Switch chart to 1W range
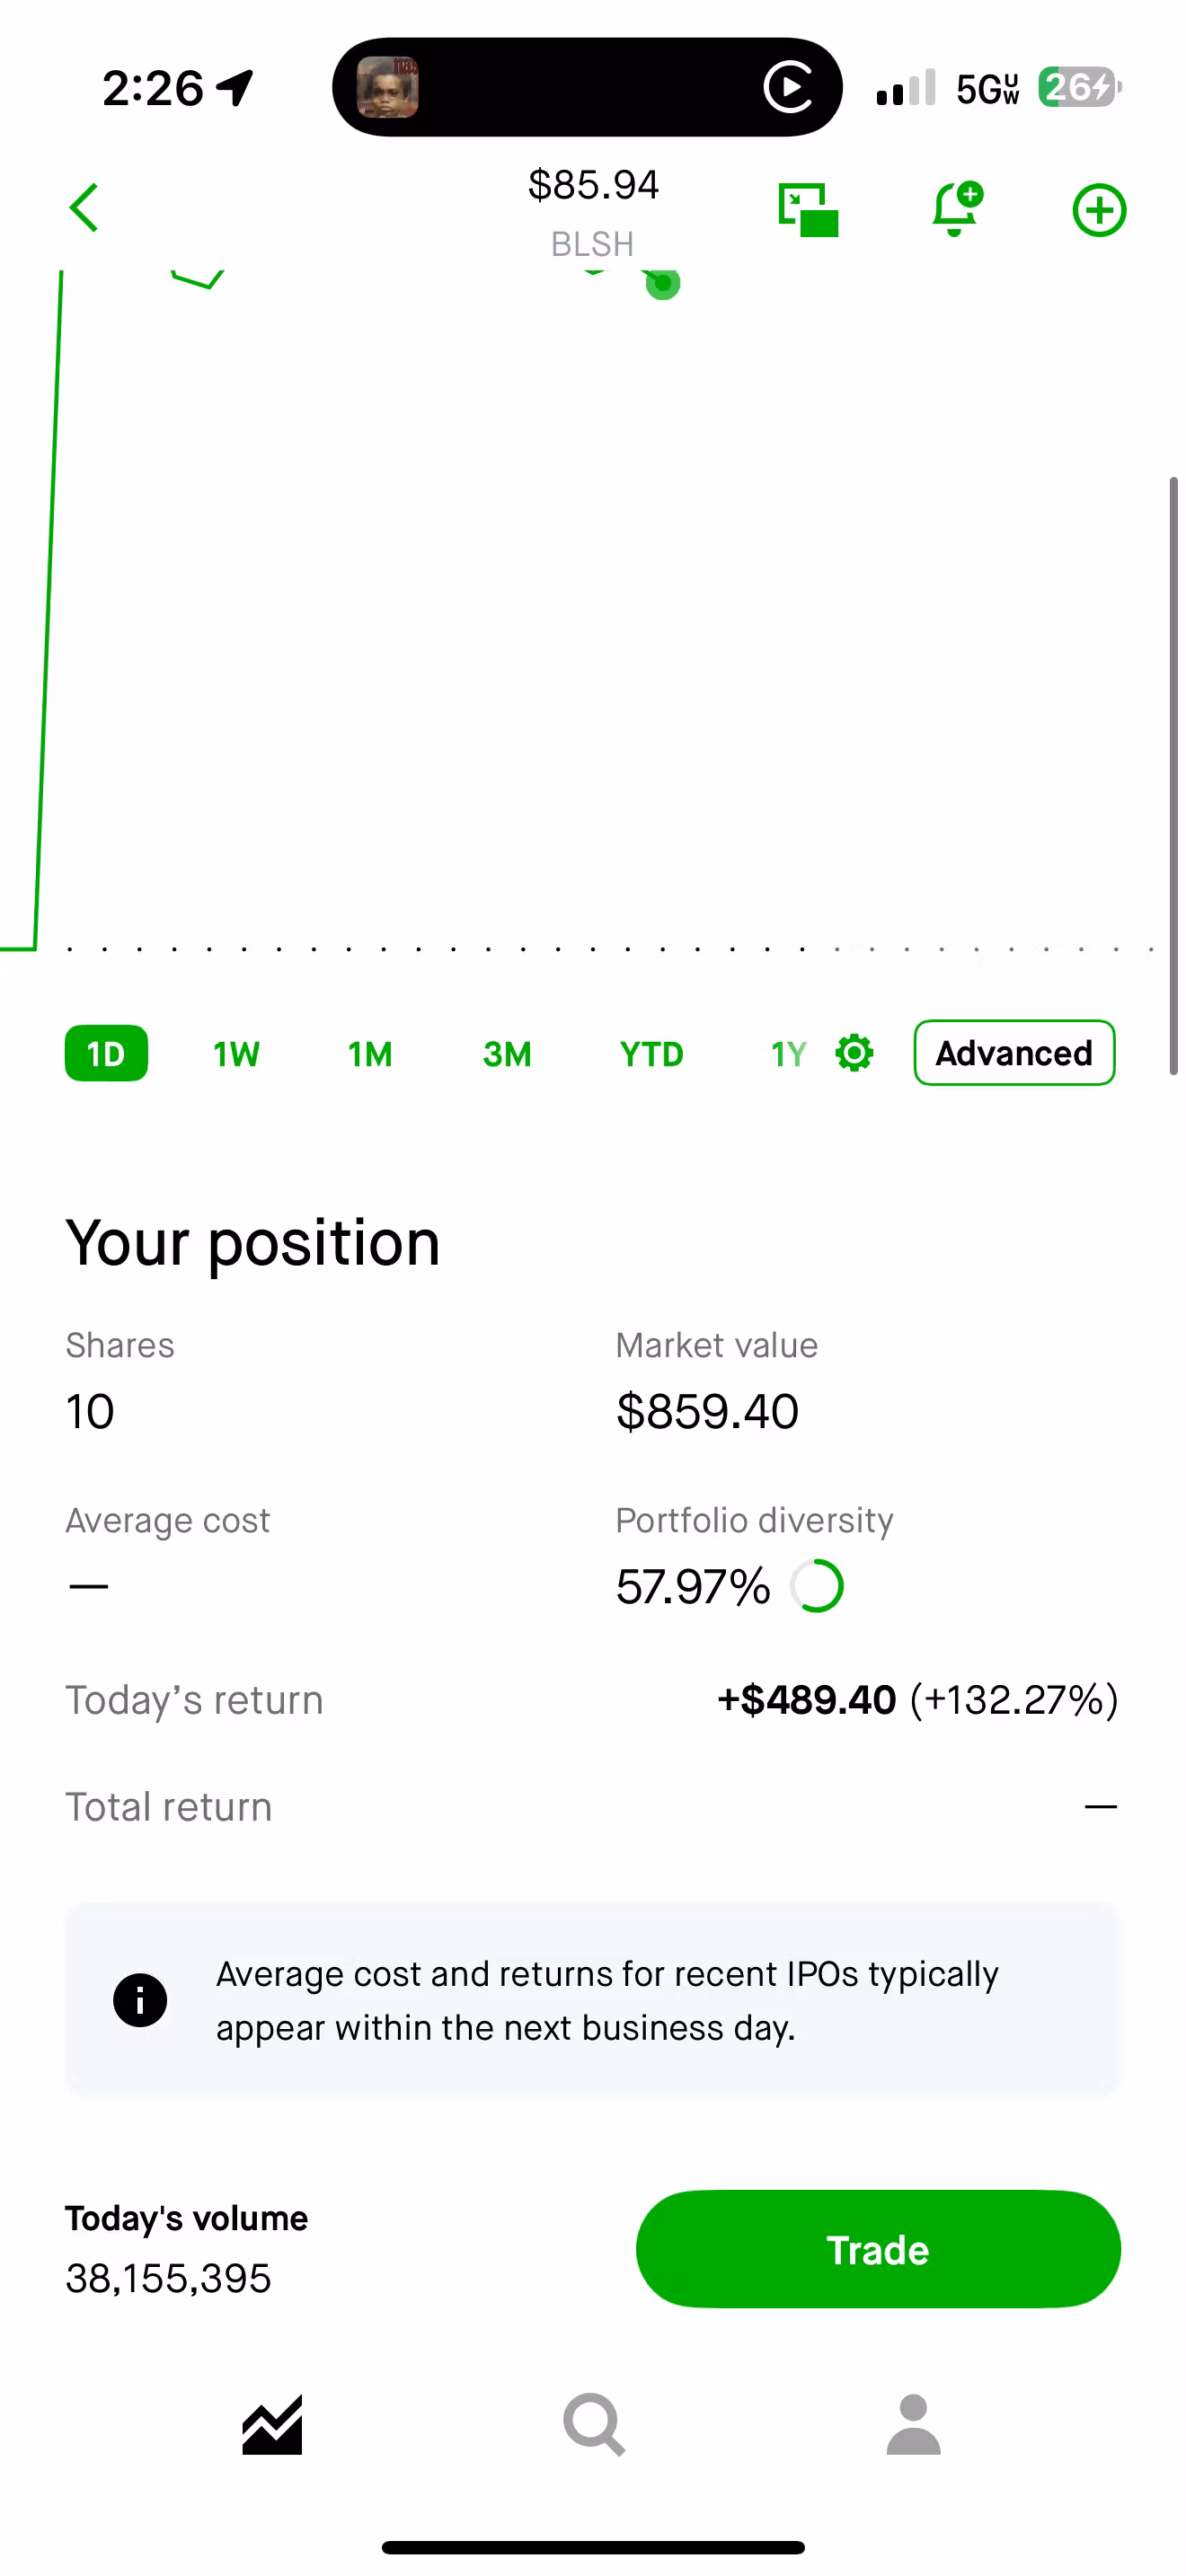The height and width of the screenshot is (2576, 1186). tap(236, 1054)
